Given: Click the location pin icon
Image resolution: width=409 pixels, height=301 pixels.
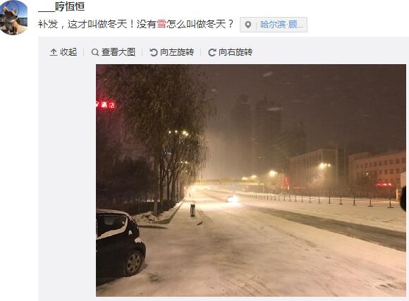Looking at the screenshot, I should coord(248,25).
